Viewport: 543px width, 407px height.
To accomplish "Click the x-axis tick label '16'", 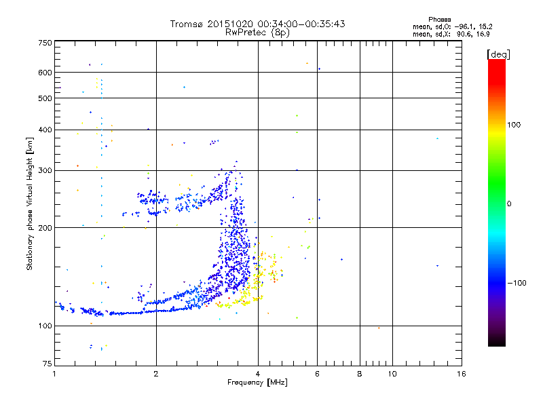I will 462,374.
